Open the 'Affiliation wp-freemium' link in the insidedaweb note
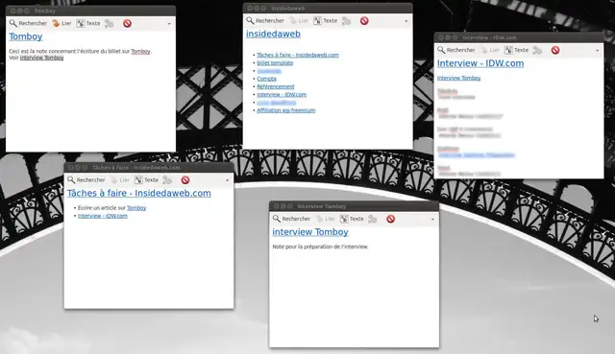The height and width of the screenshot is (354, 615). (x=286, y=110)
